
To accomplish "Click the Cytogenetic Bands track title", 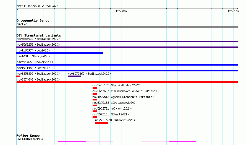I will (x=33, y=20).
